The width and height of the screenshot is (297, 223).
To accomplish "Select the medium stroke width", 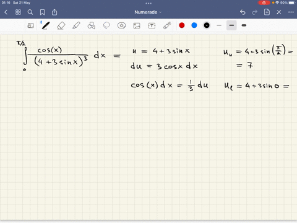I will click(x=231, y=25).
